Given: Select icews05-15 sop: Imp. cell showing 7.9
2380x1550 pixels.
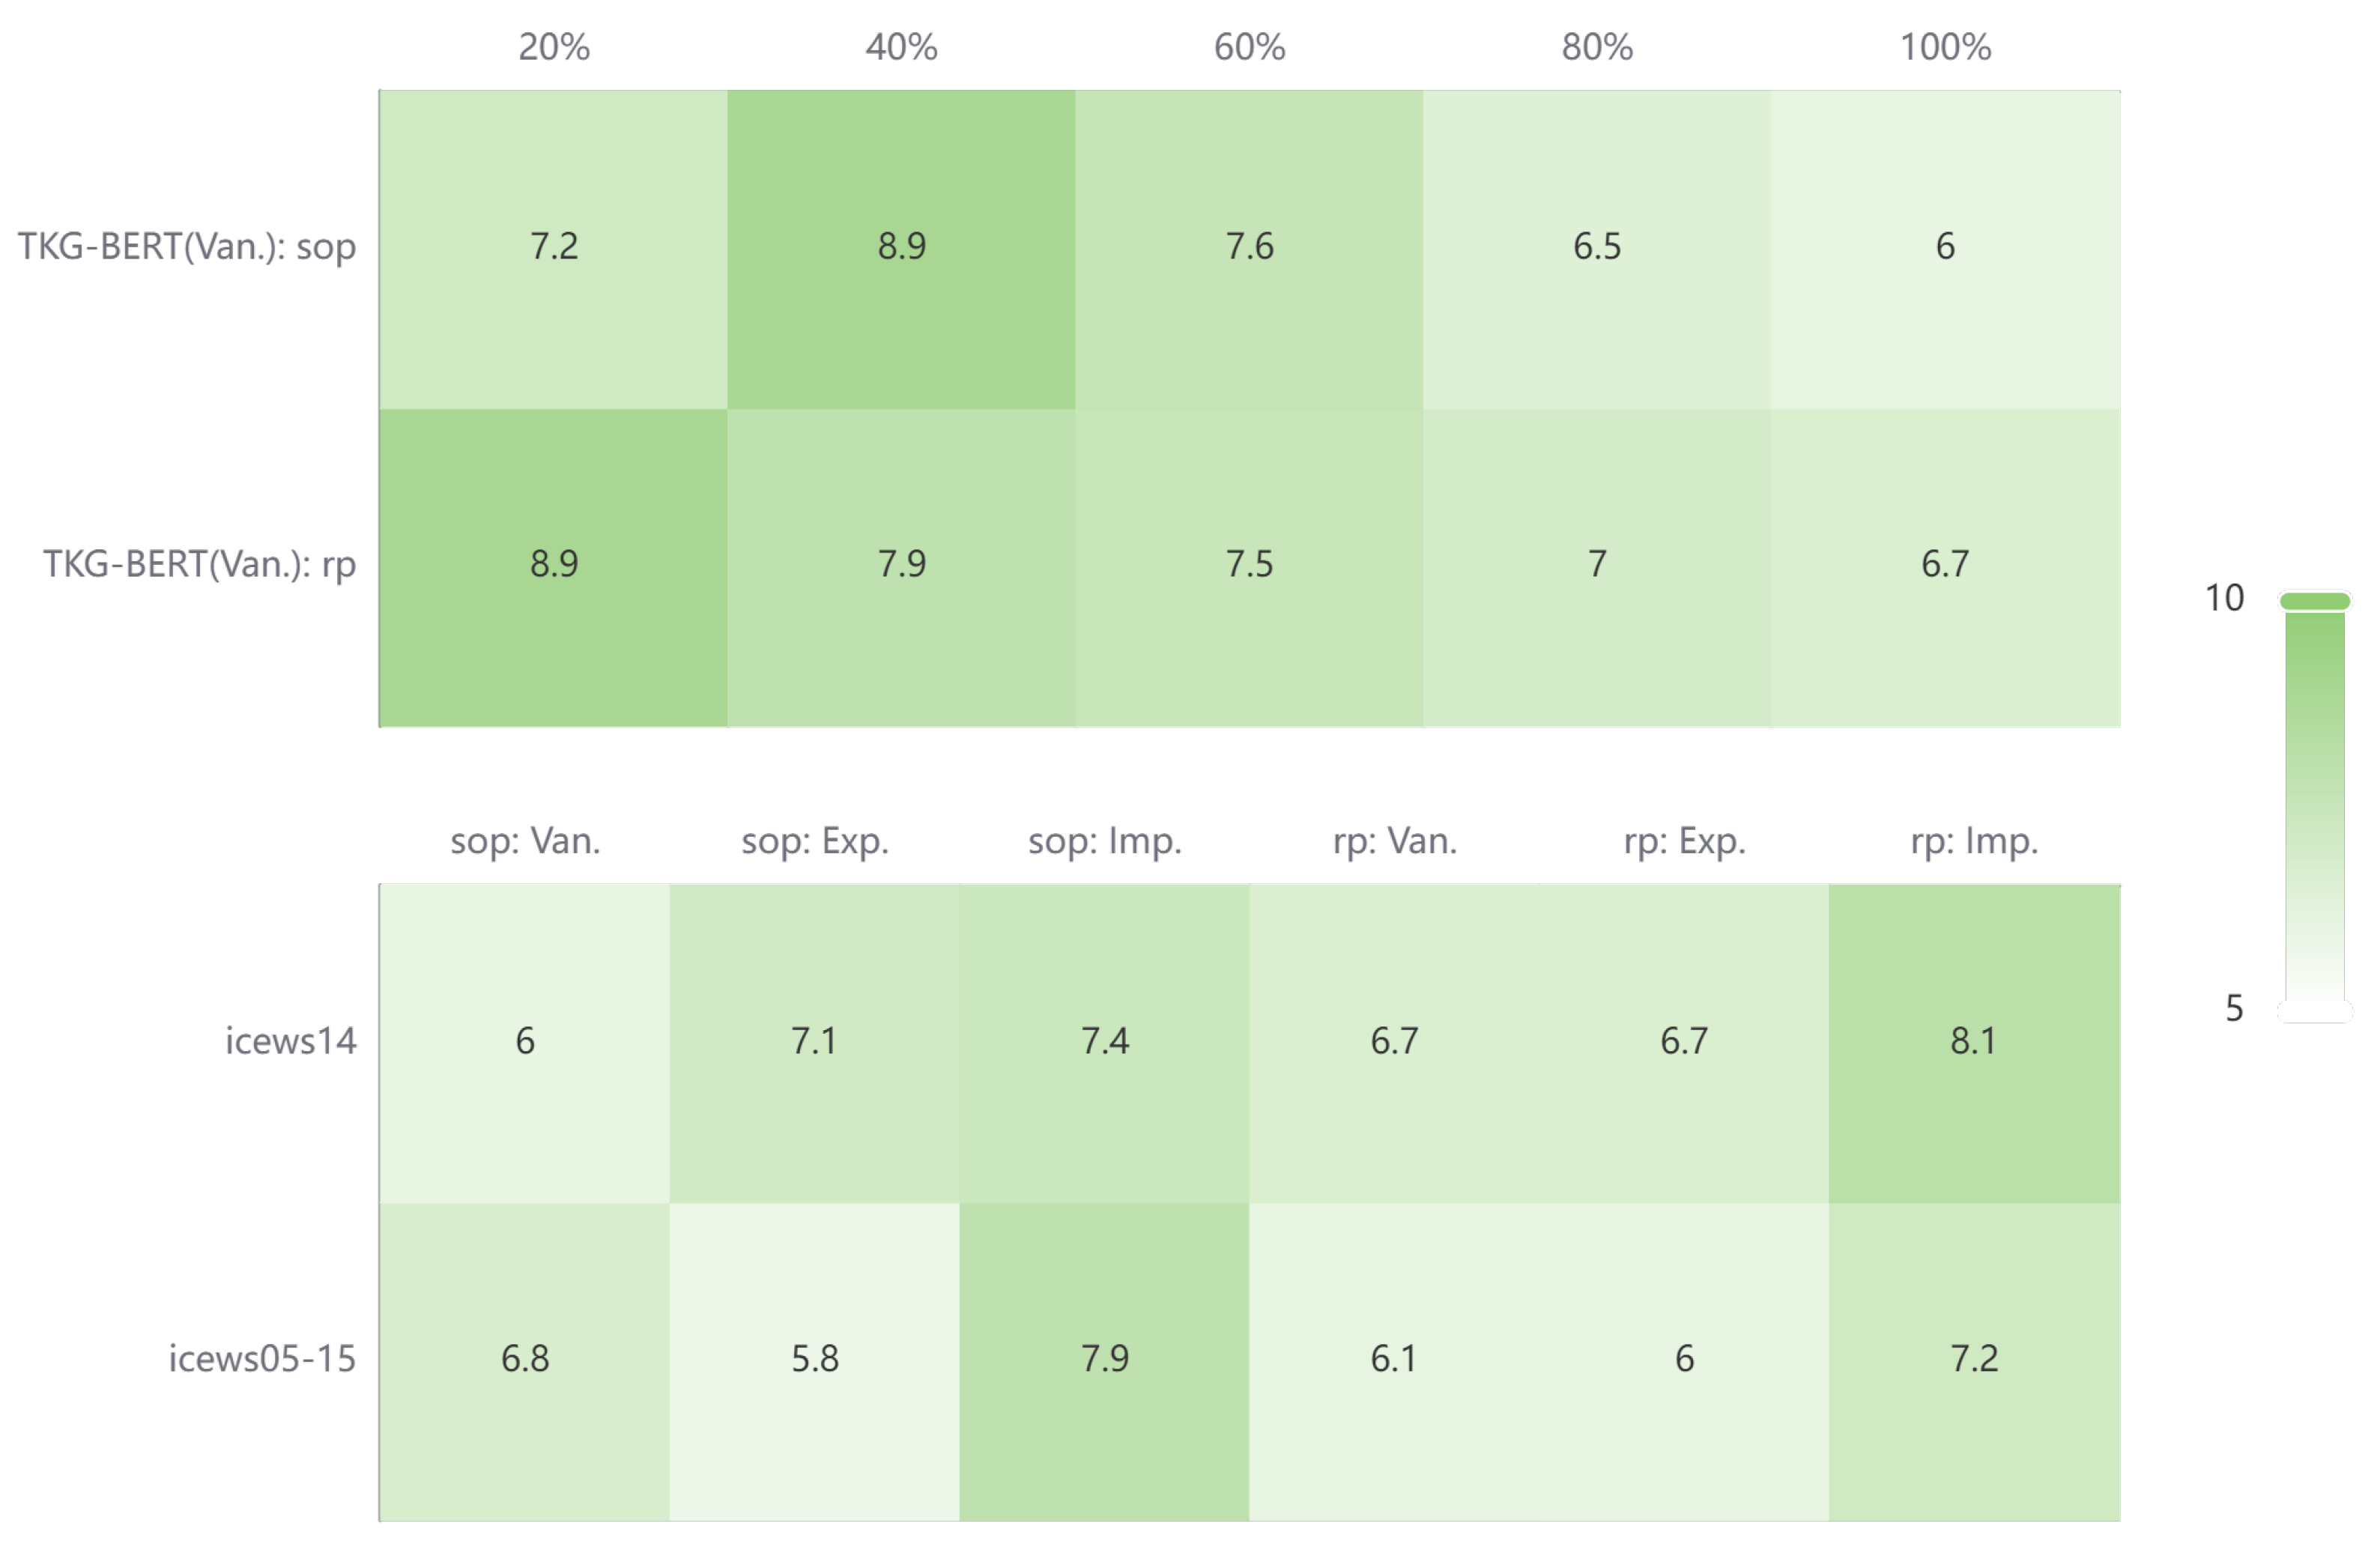Looking at the screenshot, I should coord(1104,1361).
